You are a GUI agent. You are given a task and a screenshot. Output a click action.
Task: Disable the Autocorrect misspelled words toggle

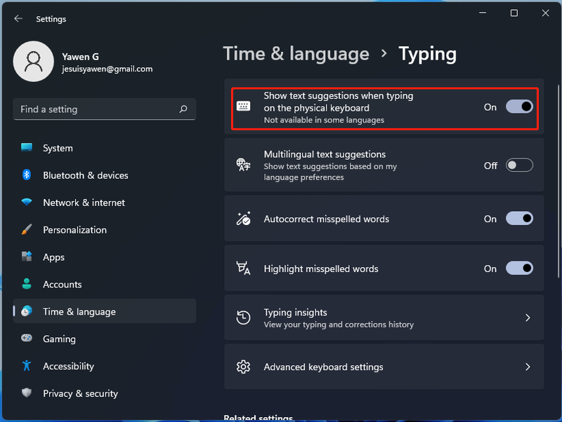tap(519, 219)
